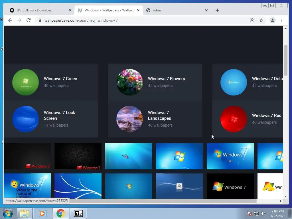
Task: Open the Chrome profile avatar
Action: [x=272, y=20]
